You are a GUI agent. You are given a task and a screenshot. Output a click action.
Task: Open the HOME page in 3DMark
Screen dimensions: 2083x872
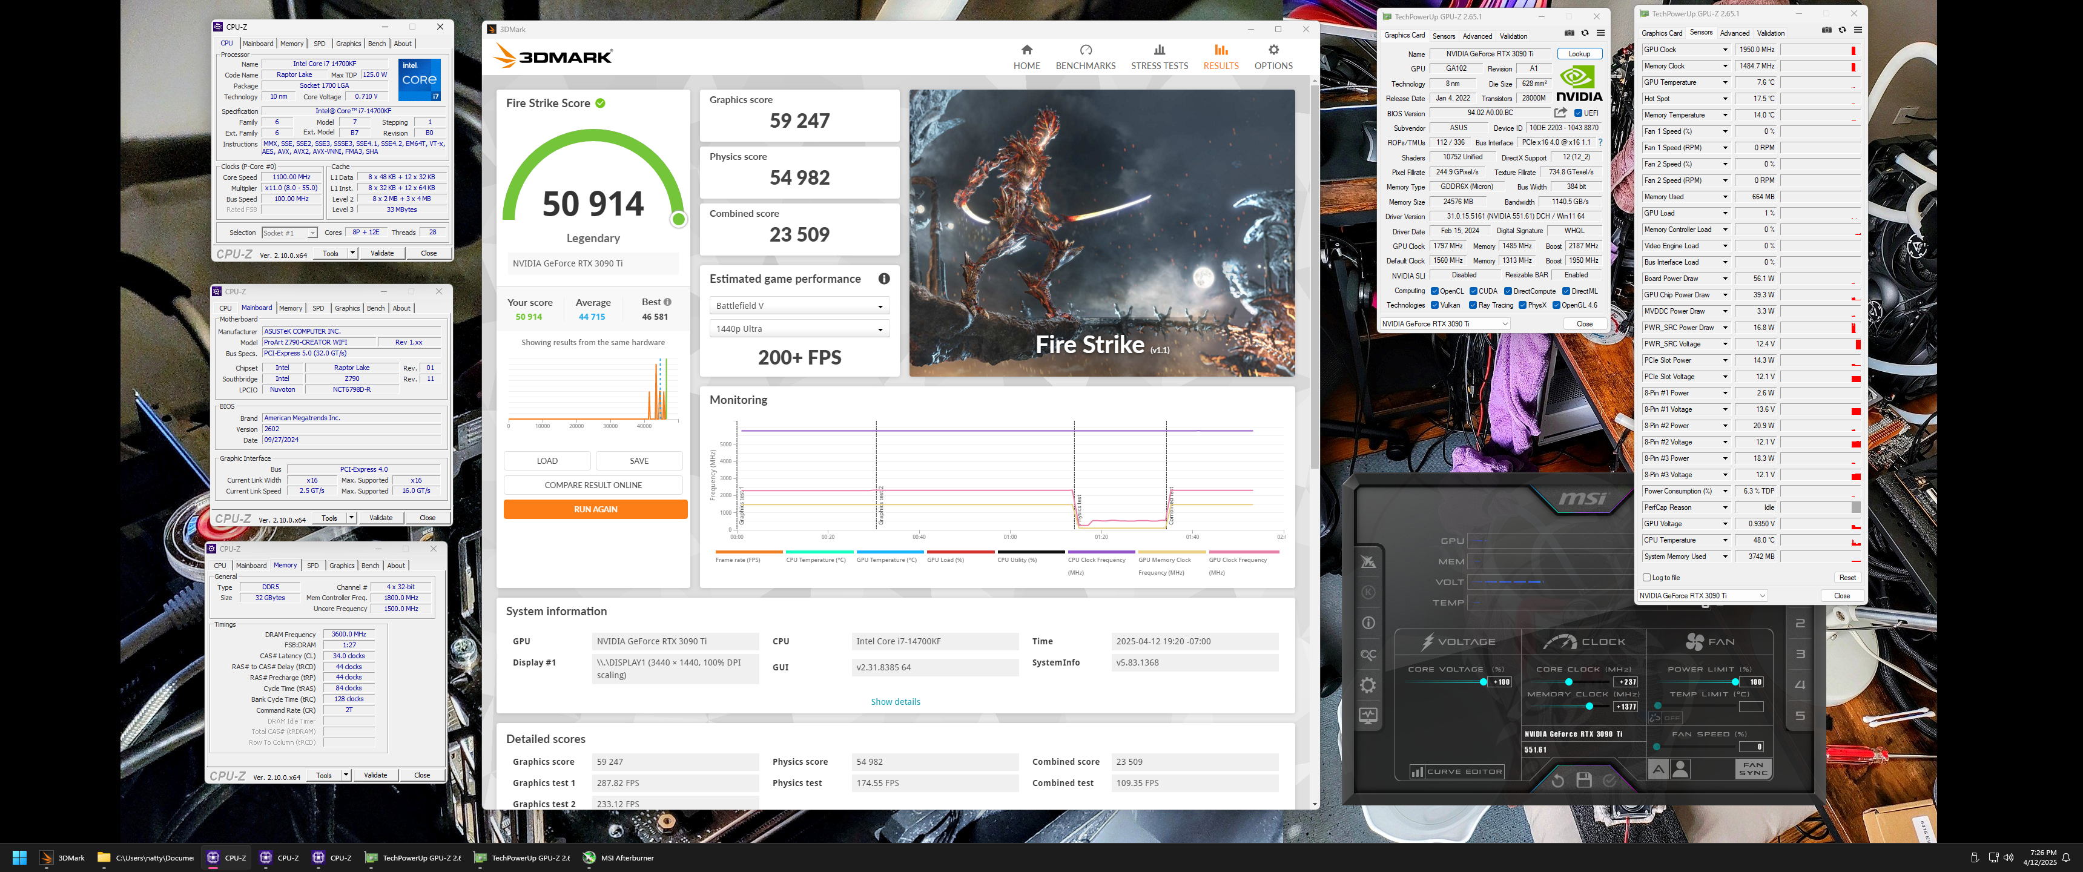click(1026, 58)
